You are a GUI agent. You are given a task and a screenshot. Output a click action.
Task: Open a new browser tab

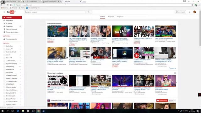pos(84,2)
